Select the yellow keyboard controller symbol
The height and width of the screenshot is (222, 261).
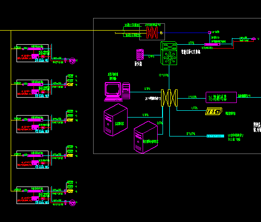(214, 111)
